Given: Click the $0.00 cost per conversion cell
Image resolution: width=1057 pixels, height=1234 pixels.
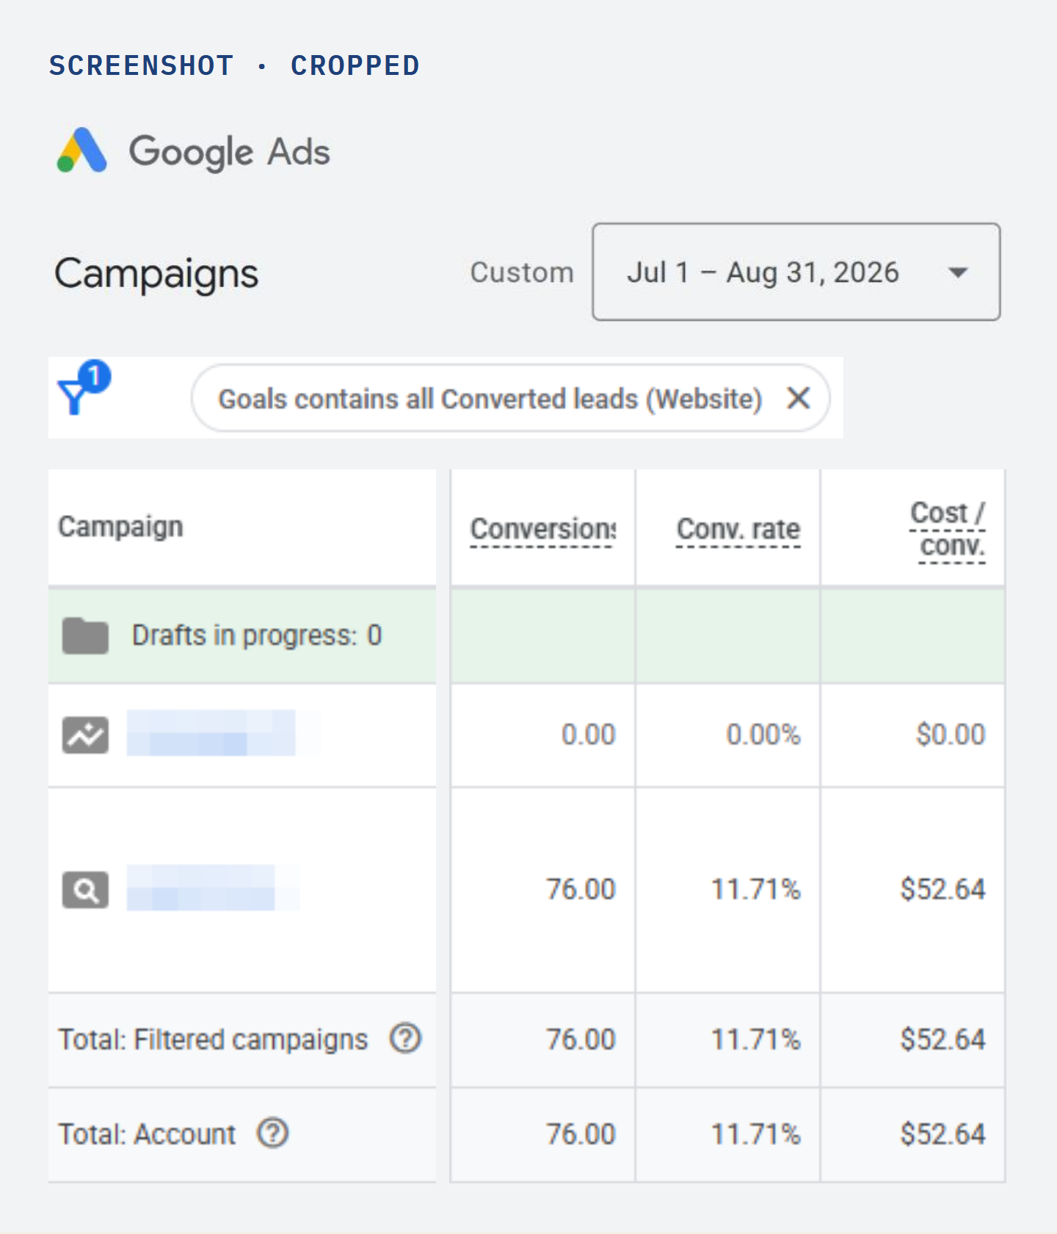Looking at the screenshot, I should [951, 735].
